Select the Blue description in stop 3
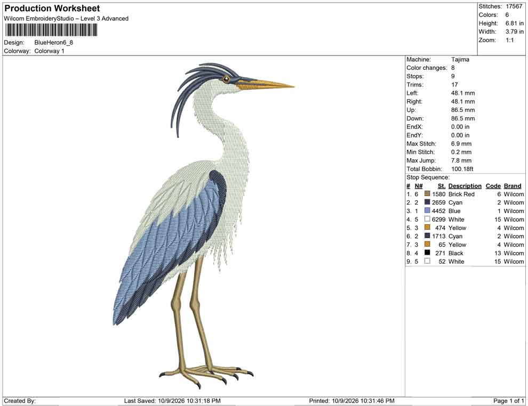 point(454,211)
